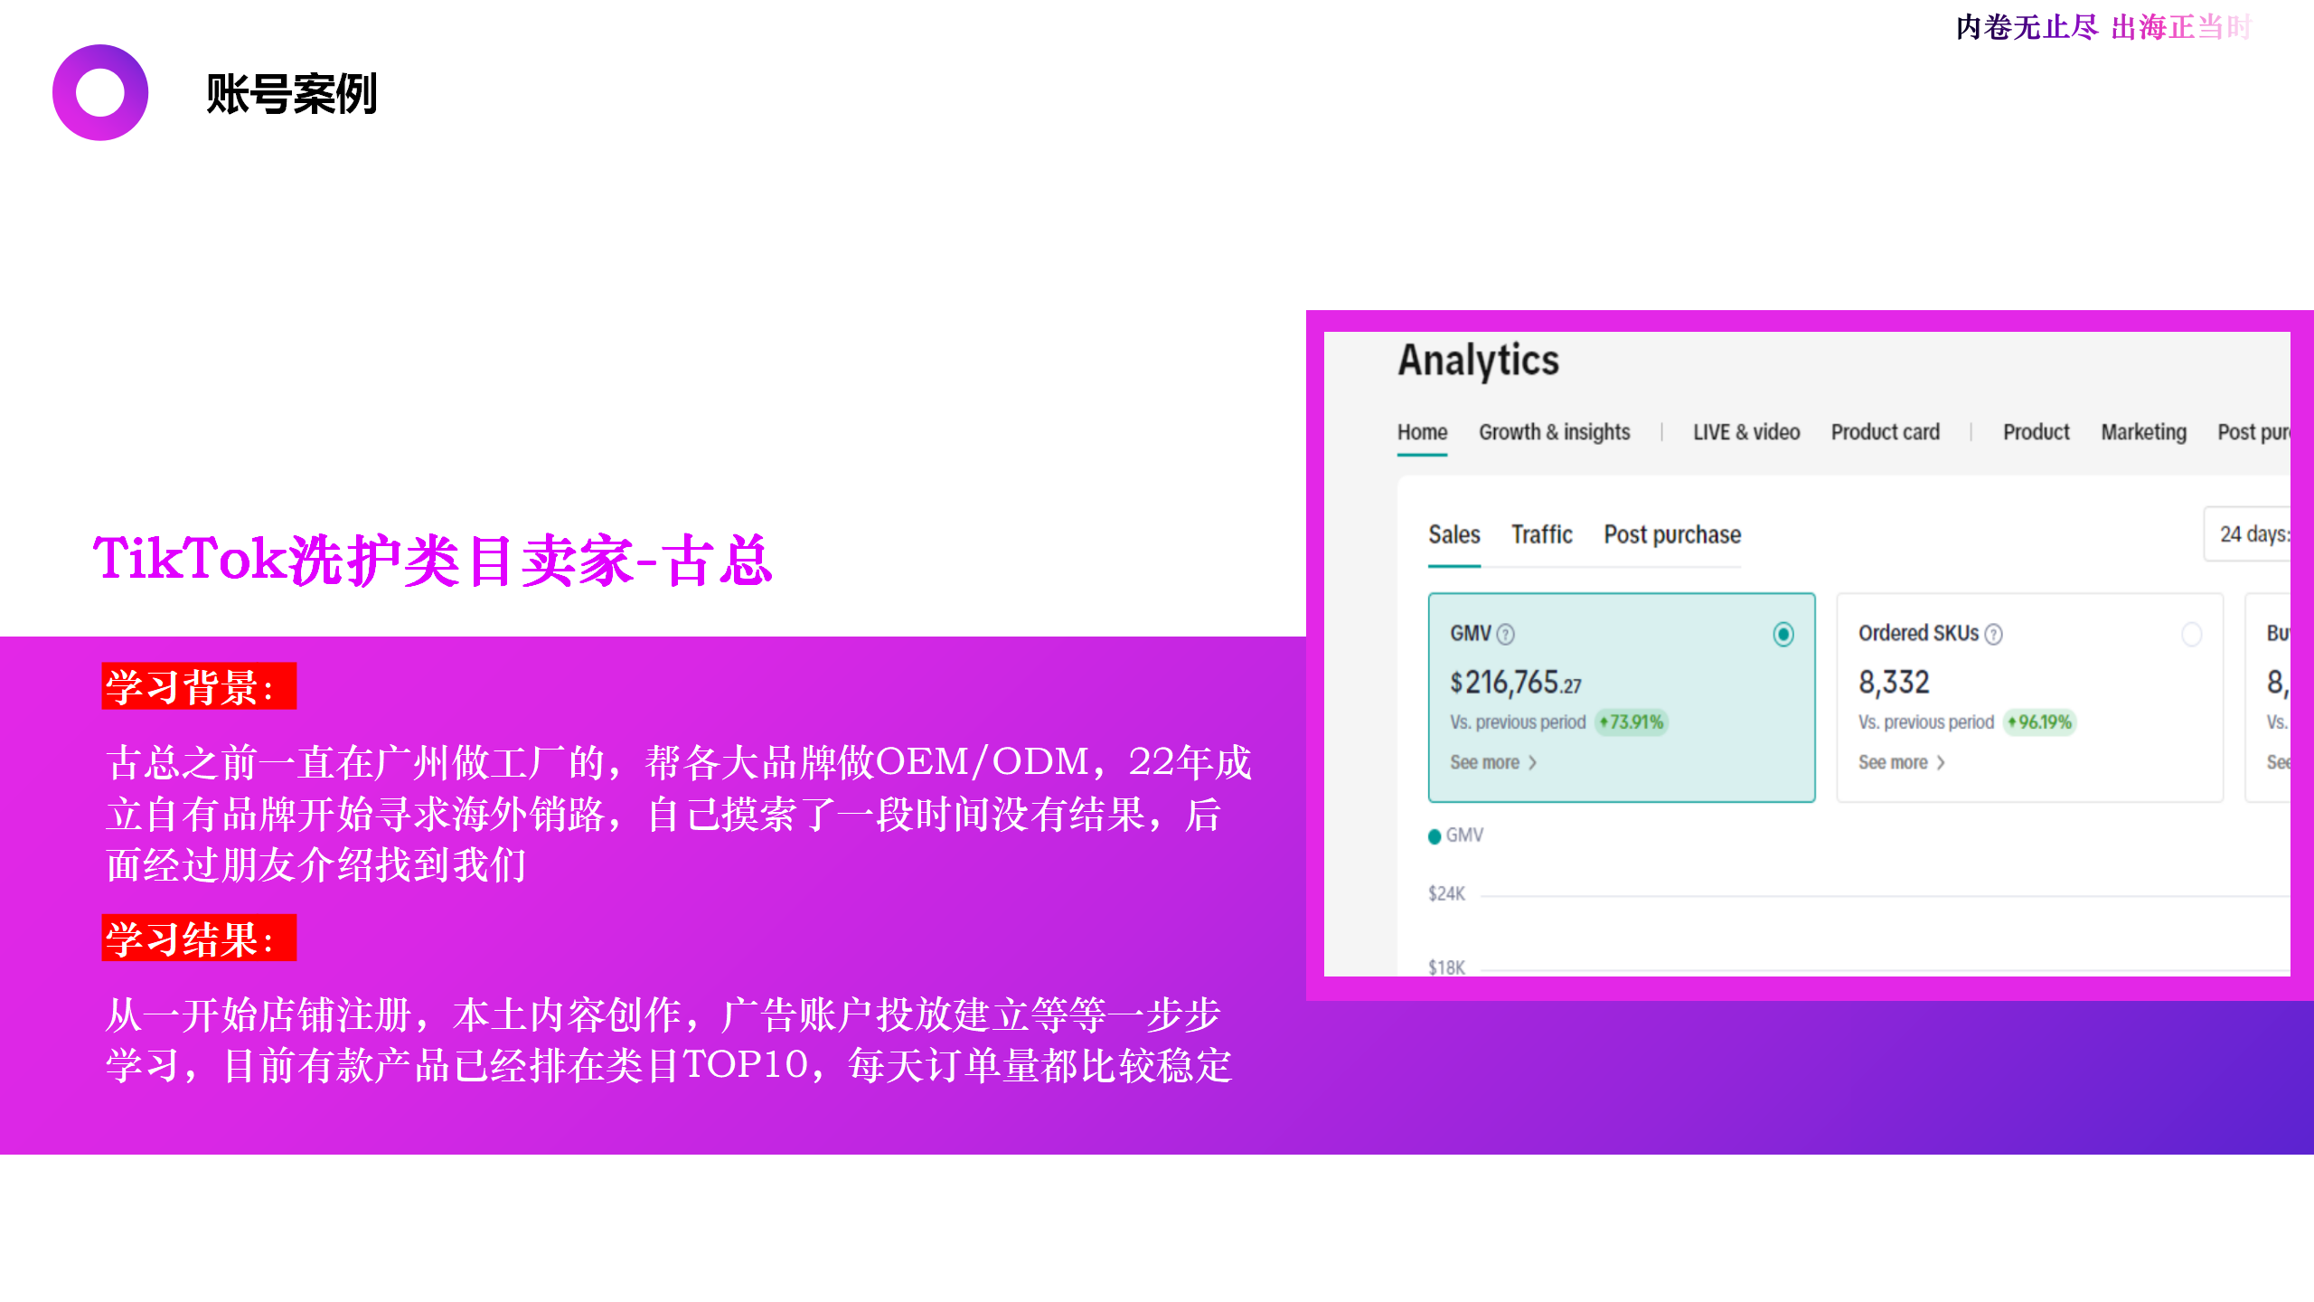Click the 账号案例 slide title
Image resolution: width=2314 pixels, height=1302 pixels.
291,94
